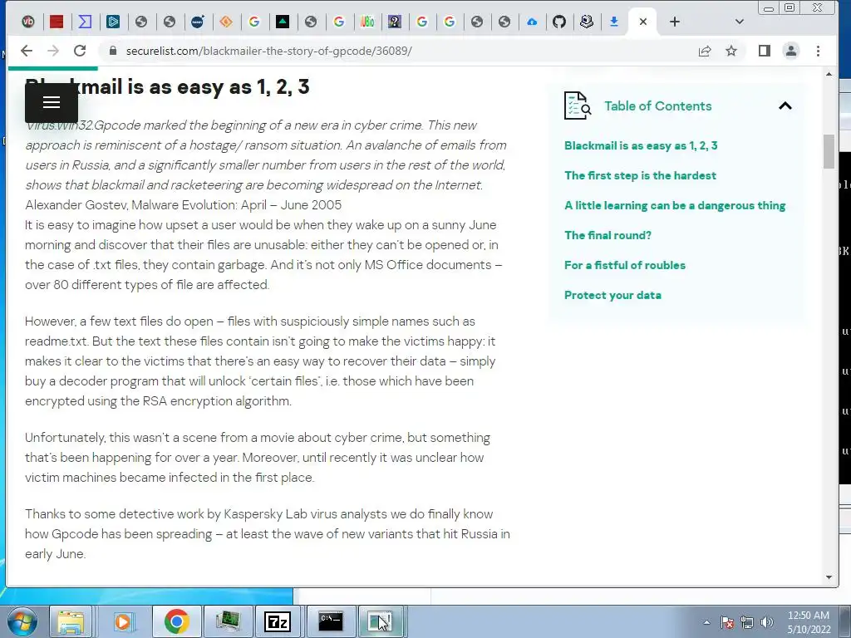Open Windows Media Player from the taskbar

tap(123, 621)
